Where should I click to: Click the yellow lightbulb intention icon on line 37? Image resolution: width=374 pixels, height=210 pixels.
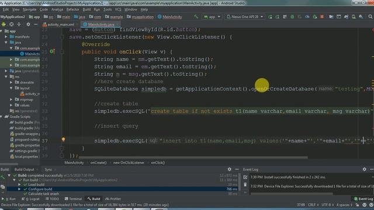(63, 139)
